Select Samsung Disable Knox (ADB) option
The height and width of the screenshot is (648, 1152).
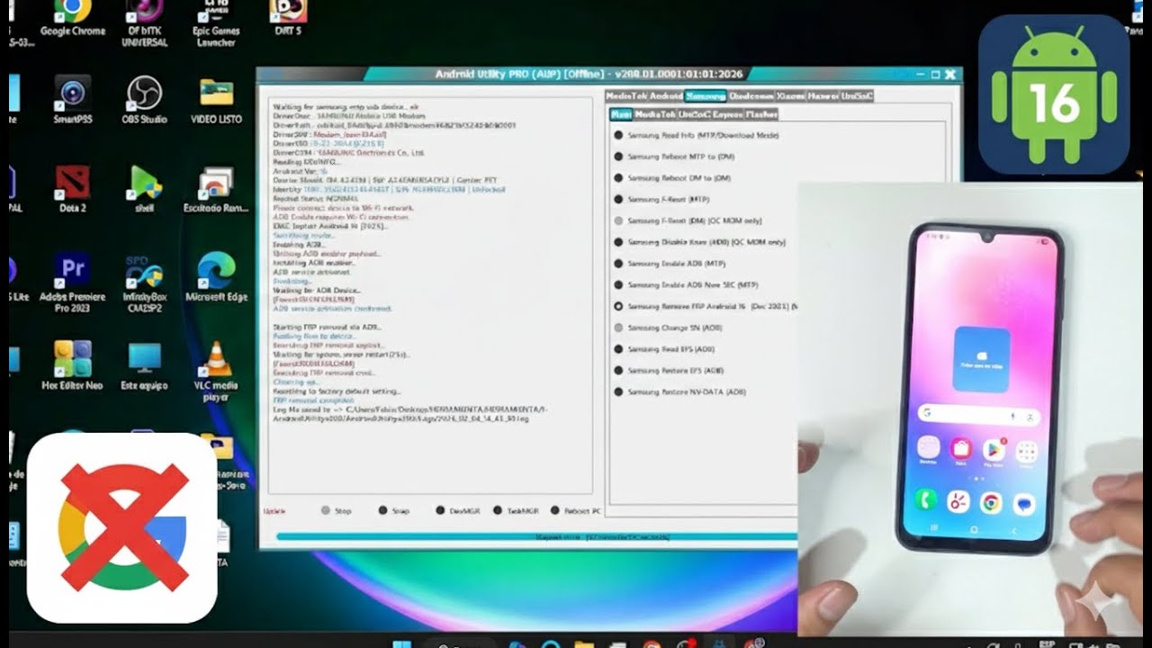point(699,242)
